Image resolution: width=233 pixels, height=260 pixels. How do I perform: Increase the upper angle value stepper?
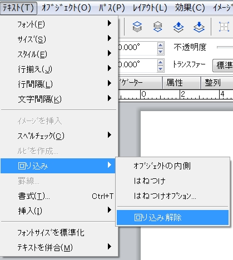point(161,45)
